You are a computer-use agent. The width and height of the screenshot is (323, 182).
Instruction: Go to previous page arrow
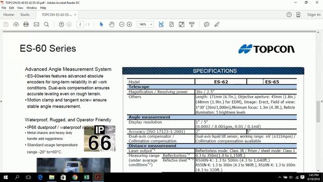click(x=62, y=24)
